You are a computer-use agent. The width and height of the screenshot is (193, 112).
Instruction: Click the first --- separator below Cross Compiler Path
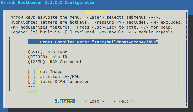(31, 47)
